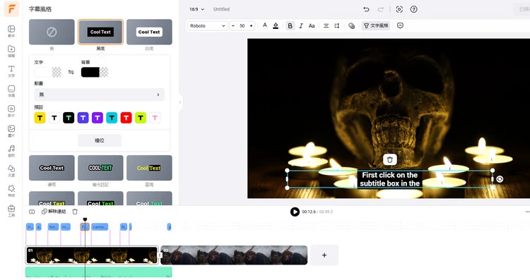
Task: Choose the white T preset
Action: (54, 118)
